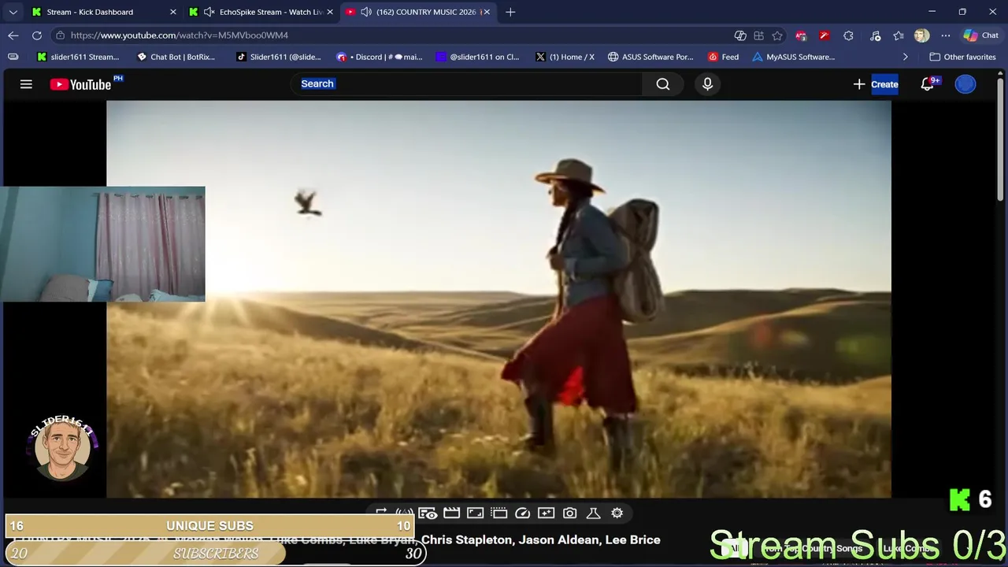Viewport: 1008px width, 567px height.
Task: Open @slider1611 on Cl... favorite
Action: coord(477,57)
